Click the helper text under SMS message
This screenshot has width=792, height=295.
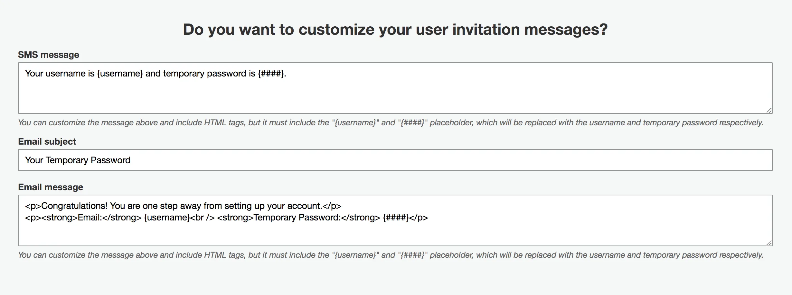tap(390, 123)
